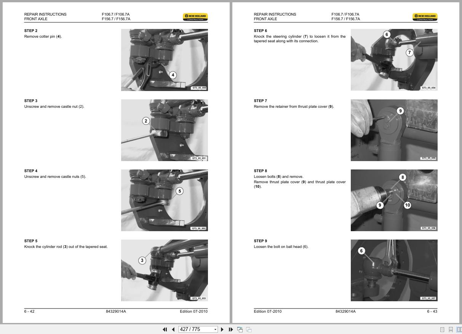Image resolution: width=462 pixels, height=334 pixels.
Task: Switch to single page layout view
Action: coord(442,329)
